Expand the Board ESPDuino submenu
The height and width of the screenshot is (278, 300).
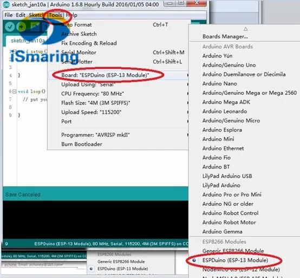[x=119, y=75]
